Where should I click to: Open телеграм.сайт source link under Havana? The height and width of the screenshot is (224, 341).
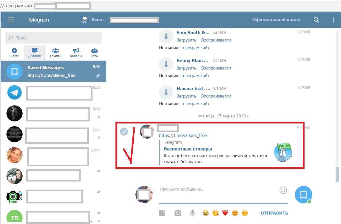click(x=195, y=104)
